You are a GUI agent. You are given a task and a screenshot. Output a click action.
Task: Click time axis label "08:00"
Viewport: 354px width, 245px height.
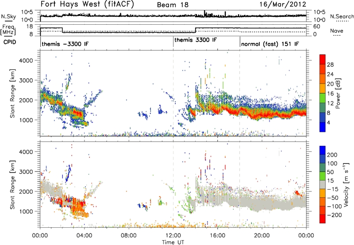[129, 236]
